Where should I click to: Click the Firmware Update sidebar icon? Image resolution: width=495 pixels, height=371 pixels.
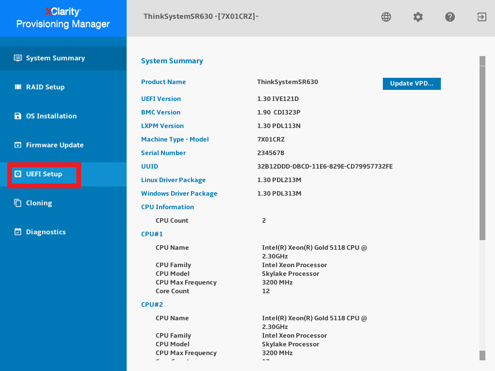18,145
